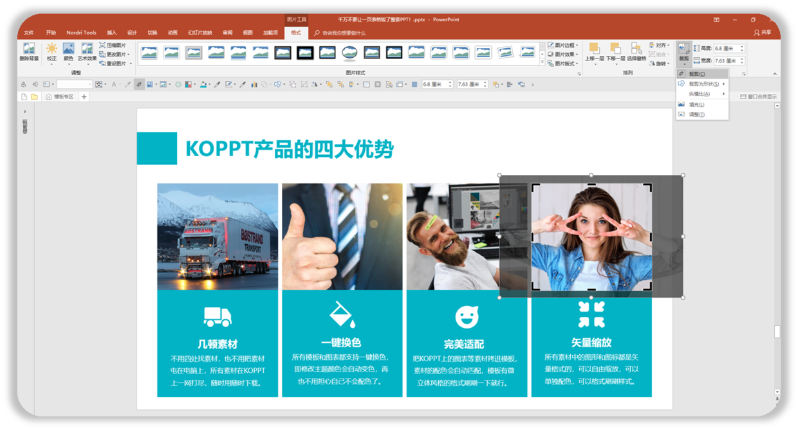The image size is (798, 430).
Task: Click the quick-toolbar 7.63 厘米 width field
Action: [472, 84]
